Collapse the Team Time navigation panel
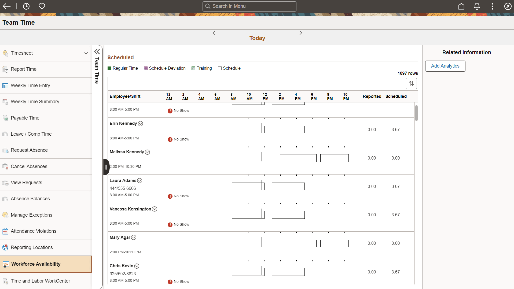The image size is (514, 289). tap(97, 51)
